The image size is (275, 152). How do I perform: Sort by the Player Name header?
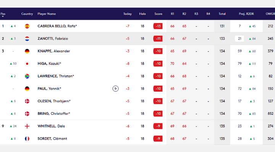(x=47, y=14)
